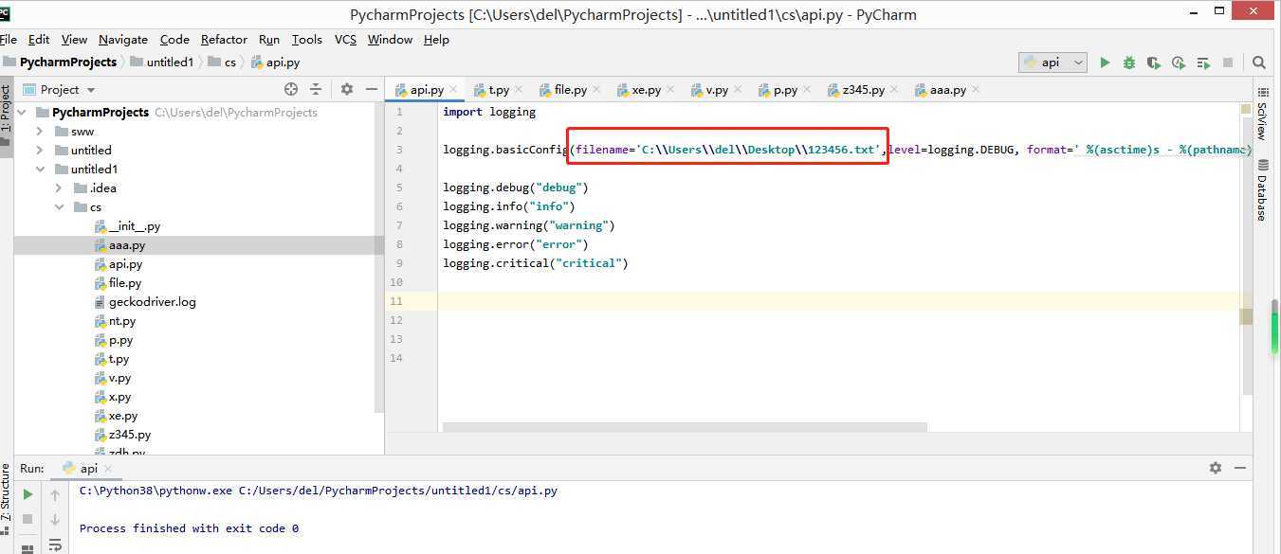This screenshot has width=1281, height=554.
Task: Expand the untitled folder
Action: pyautogui.click(x=40, y=150)
